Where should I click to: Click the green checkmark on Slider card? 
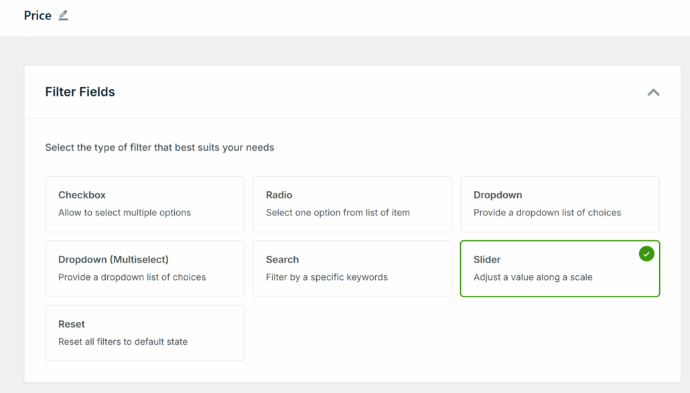tap(646, 253)
